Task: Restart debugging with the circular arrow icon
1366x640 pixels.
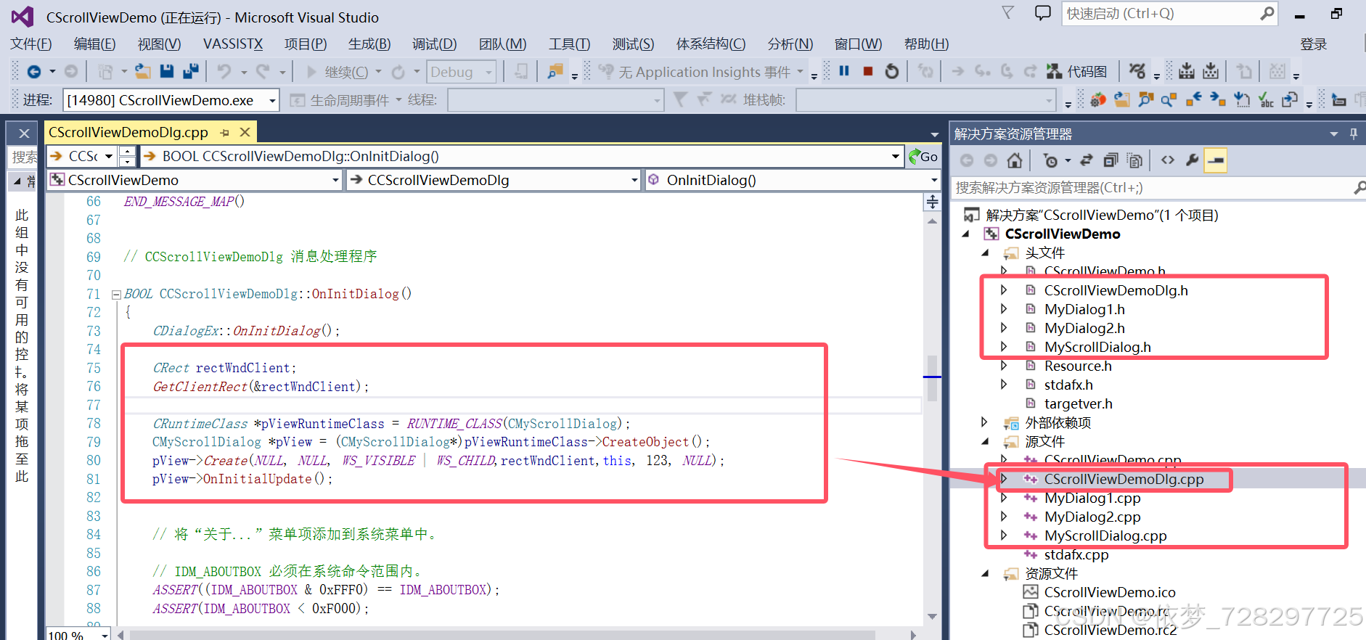Action: [x=892, y=71]
